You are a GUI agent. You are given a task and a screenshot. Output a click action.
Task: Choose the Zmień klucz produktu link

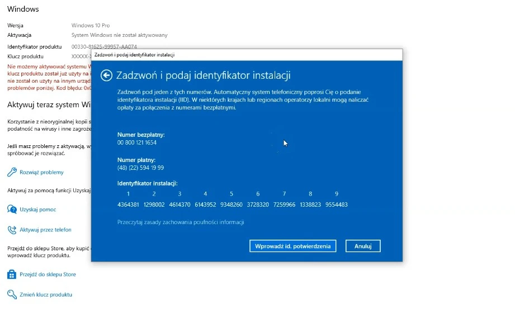point(46,294)
